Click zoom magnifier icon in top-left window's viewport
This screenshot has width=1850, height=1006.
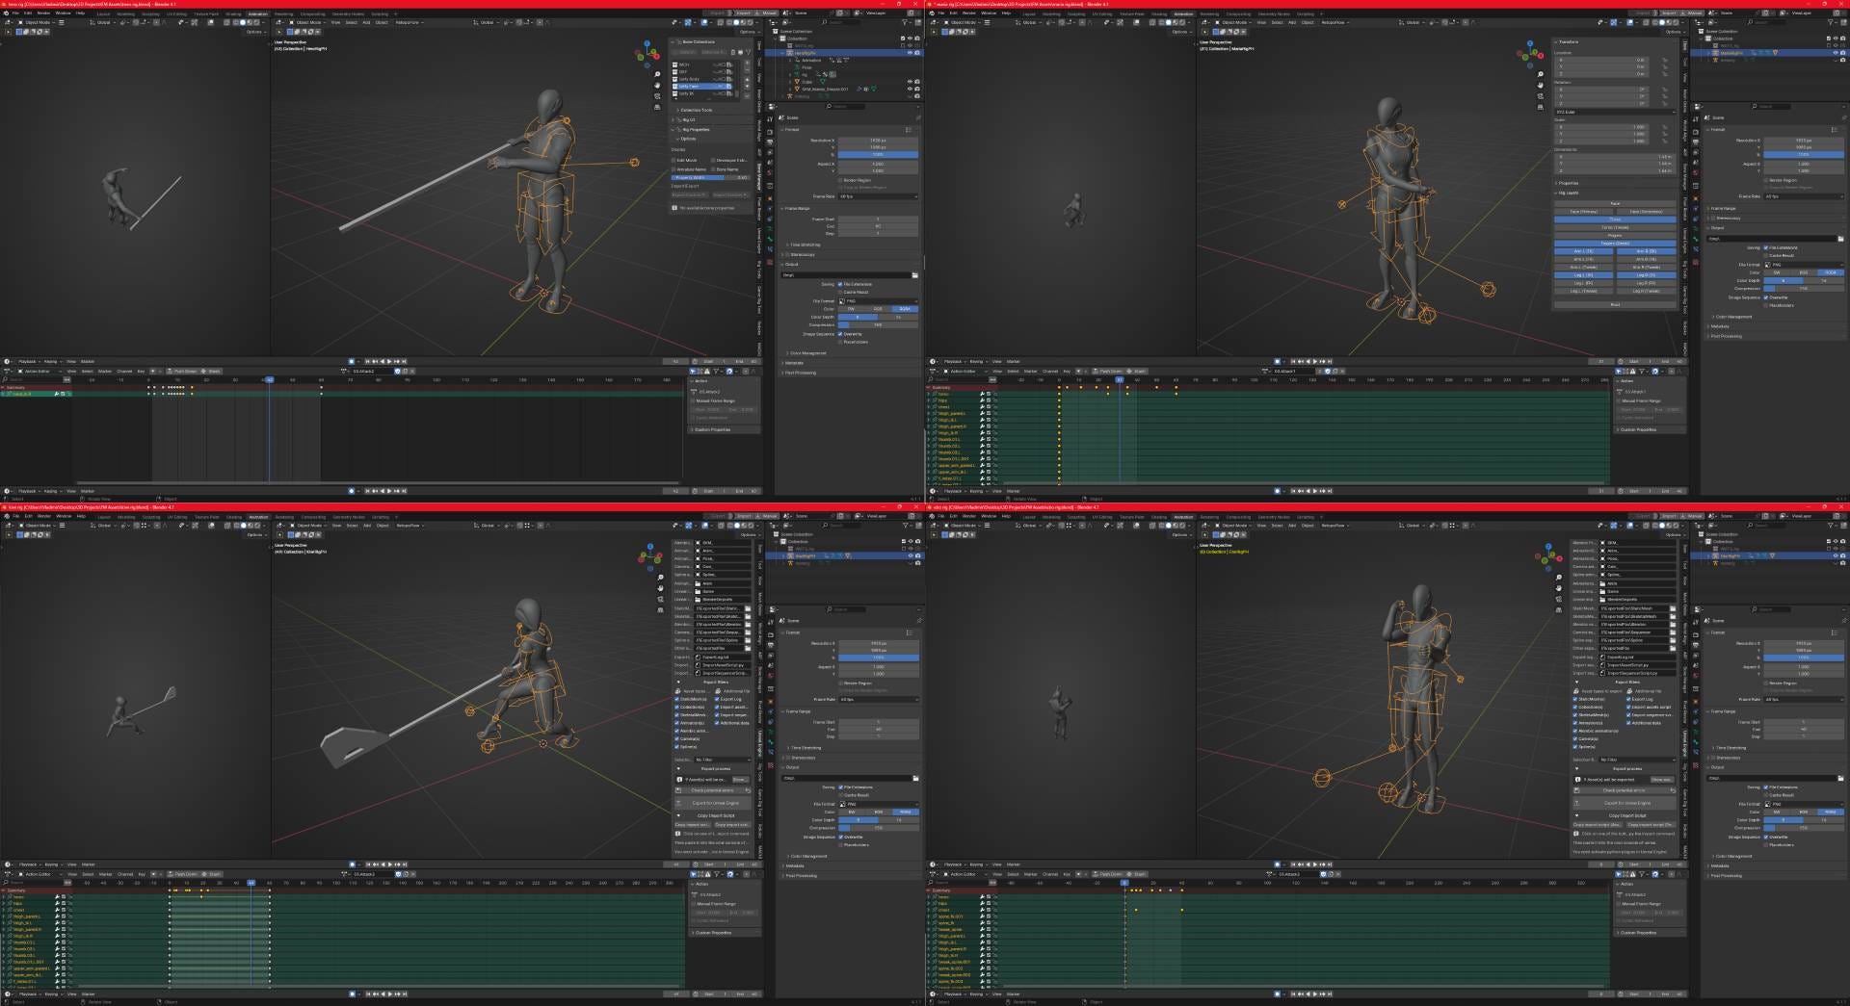tap(657, 74)
